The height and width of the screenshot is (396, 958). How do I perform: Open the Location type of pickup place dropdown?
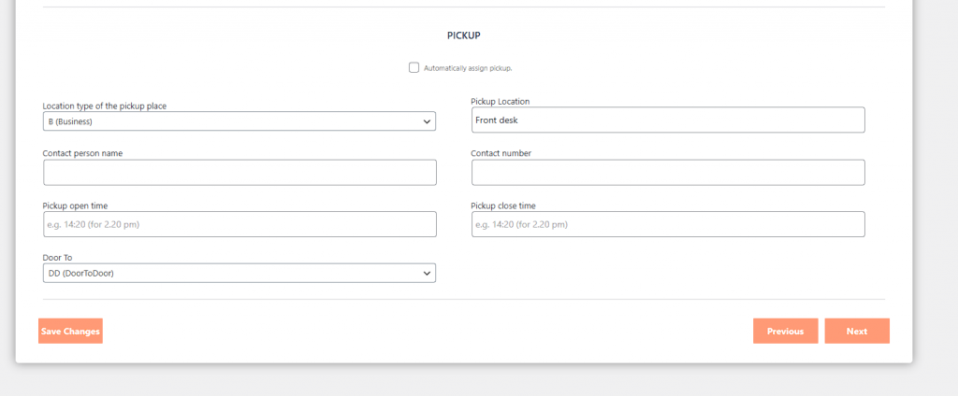tap(239, 121)
